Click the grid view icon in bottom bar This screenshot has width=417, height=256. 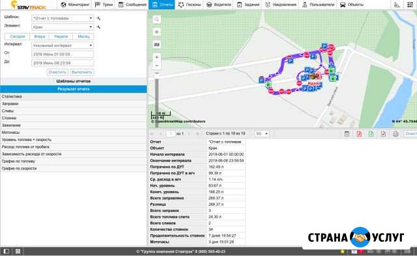18,251
